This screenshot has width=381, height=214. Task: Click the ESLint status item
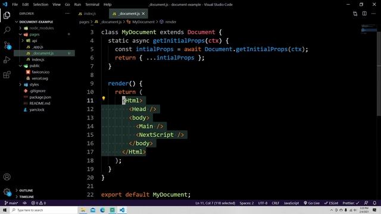[331, 203]
